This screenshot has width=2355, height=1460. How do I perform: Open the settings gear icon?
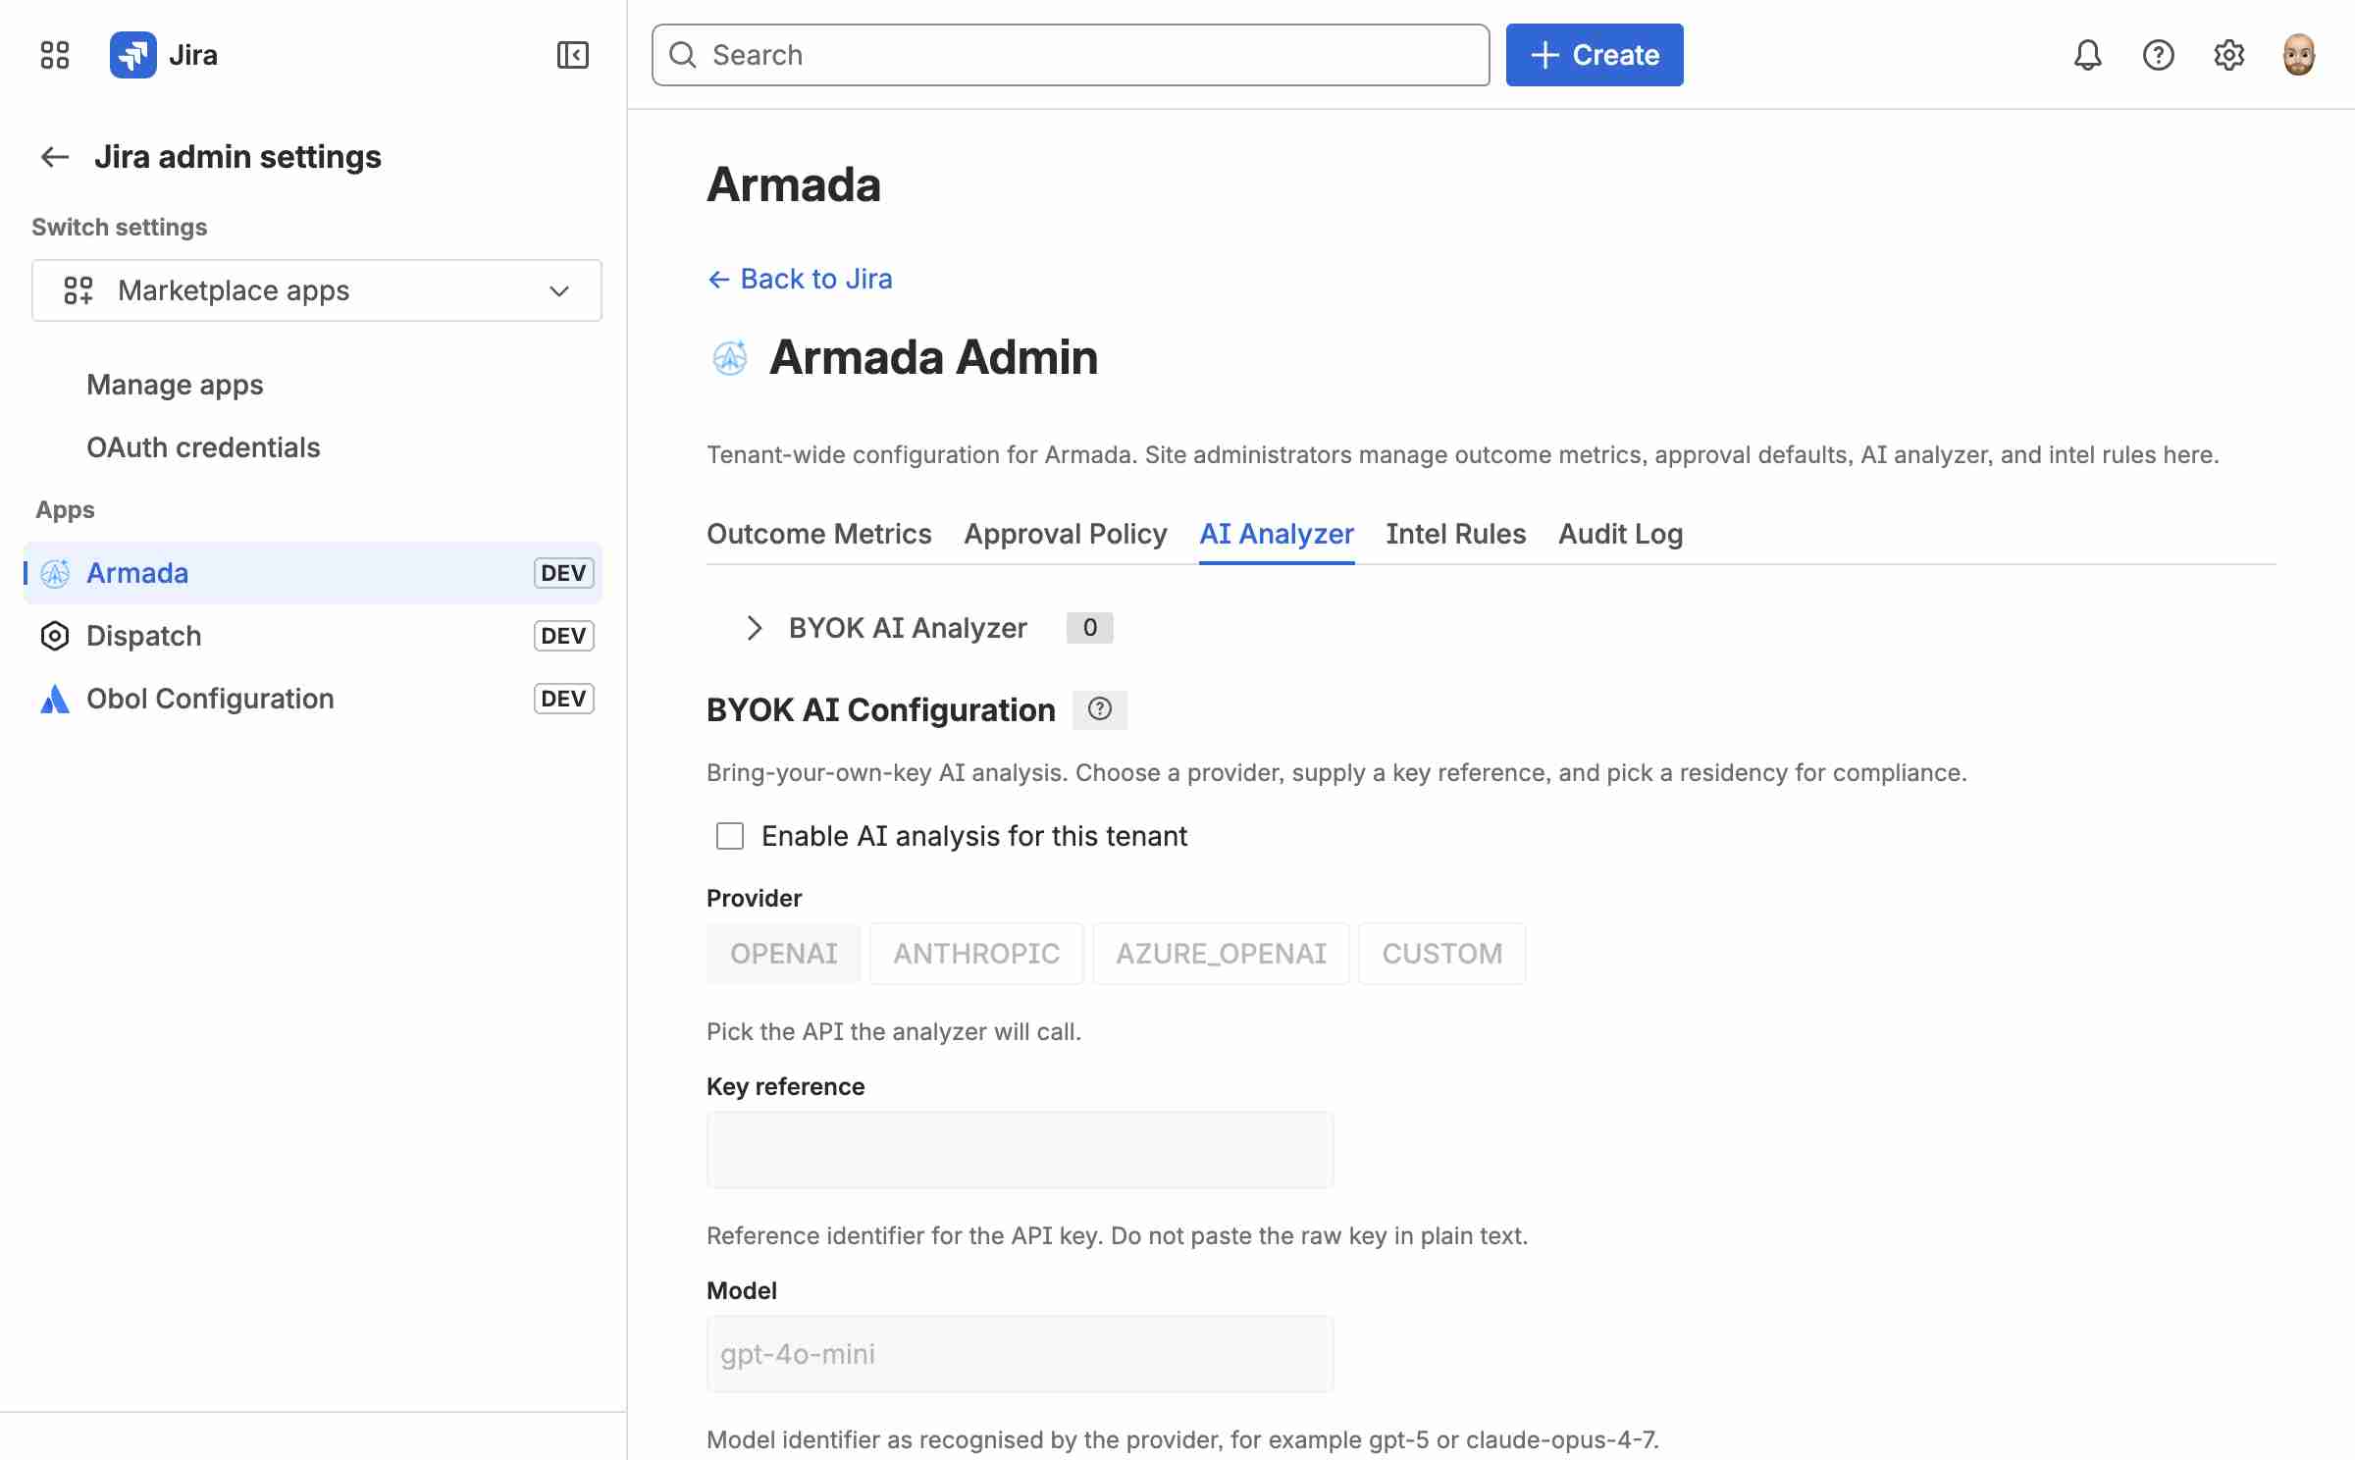(2228, 55)
